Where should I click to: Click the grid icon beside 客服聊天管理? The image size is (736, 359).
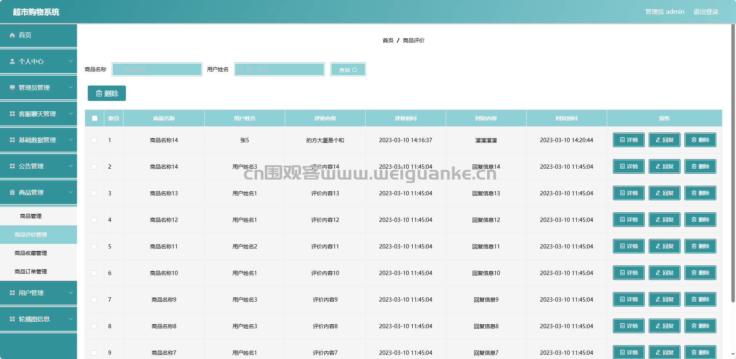(12, 114)
